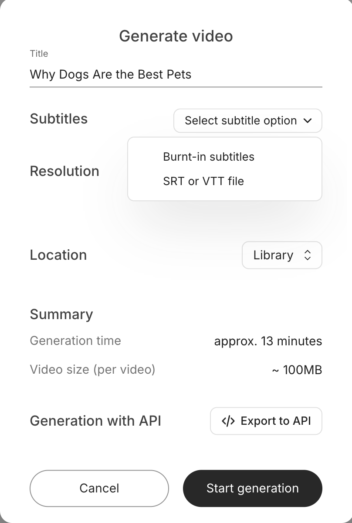Click the code brackets icon in Export to API

[x=228, y=421]
